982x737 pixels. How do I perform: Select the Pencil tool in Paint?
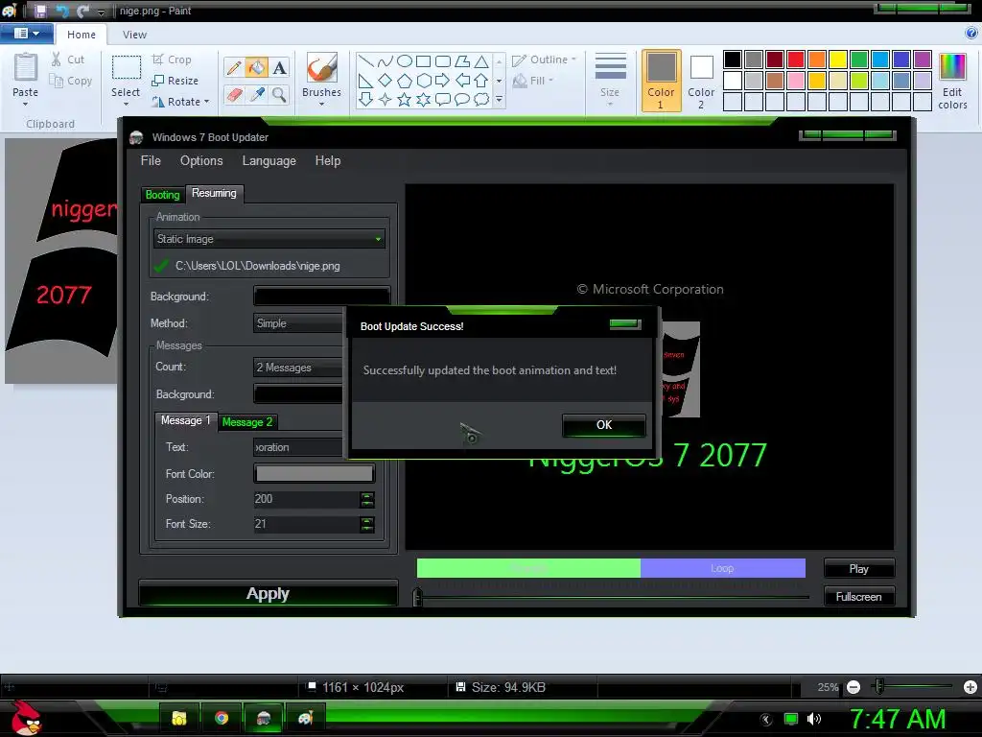pyautogui.click(x=234, y=68)
